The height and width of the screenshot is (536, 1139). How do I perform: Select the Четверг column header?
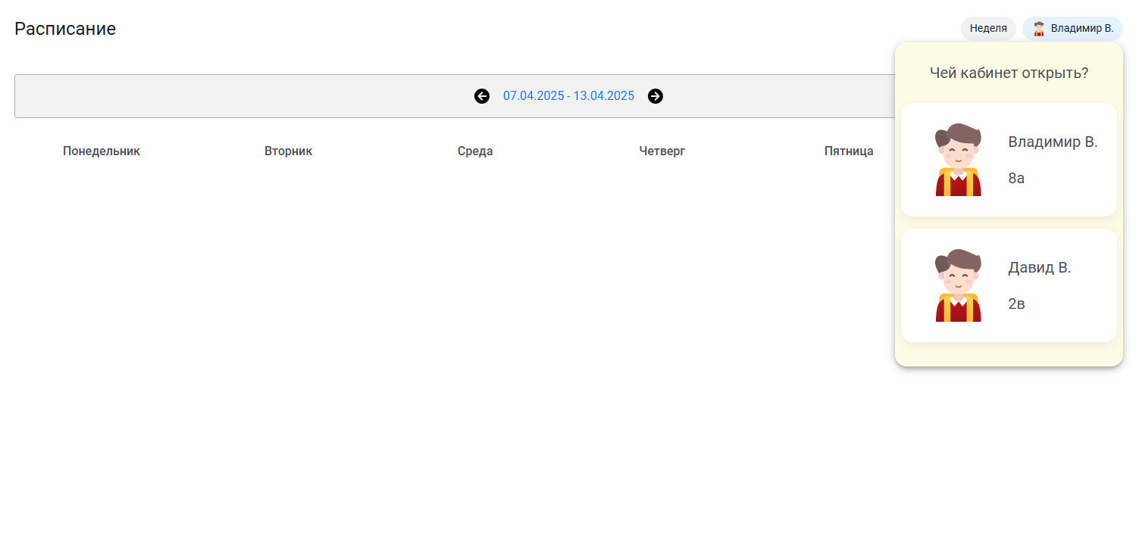tap(662, 151)
